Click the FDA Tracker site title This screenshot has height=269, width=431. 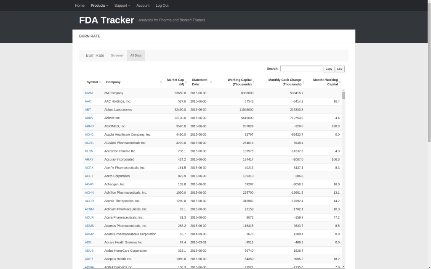(x=106, y=20)
